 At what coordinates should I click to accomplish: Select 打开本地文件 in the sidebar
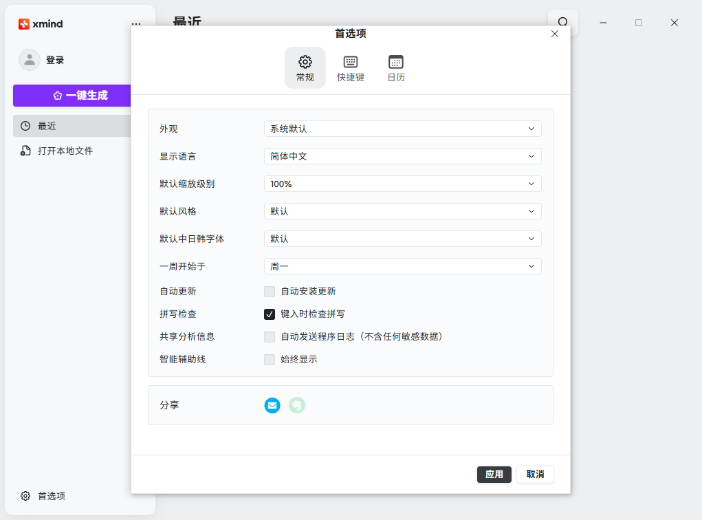57,151
